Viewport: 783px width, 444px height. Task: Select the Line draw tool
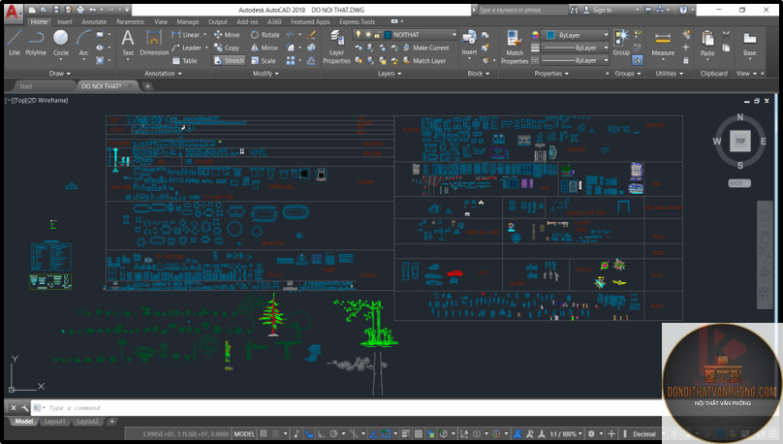(x=15, y=43)
